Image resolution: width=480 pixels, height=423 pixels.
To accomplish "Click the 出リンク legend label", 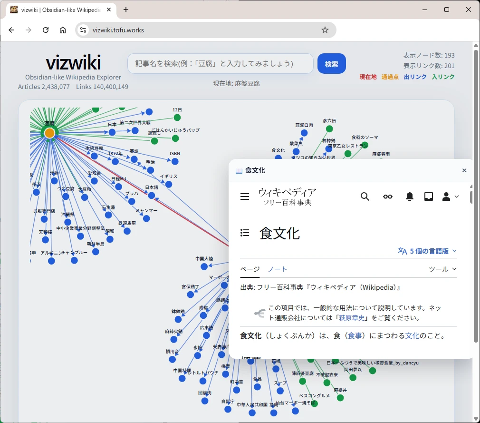I will pos(415,77).
